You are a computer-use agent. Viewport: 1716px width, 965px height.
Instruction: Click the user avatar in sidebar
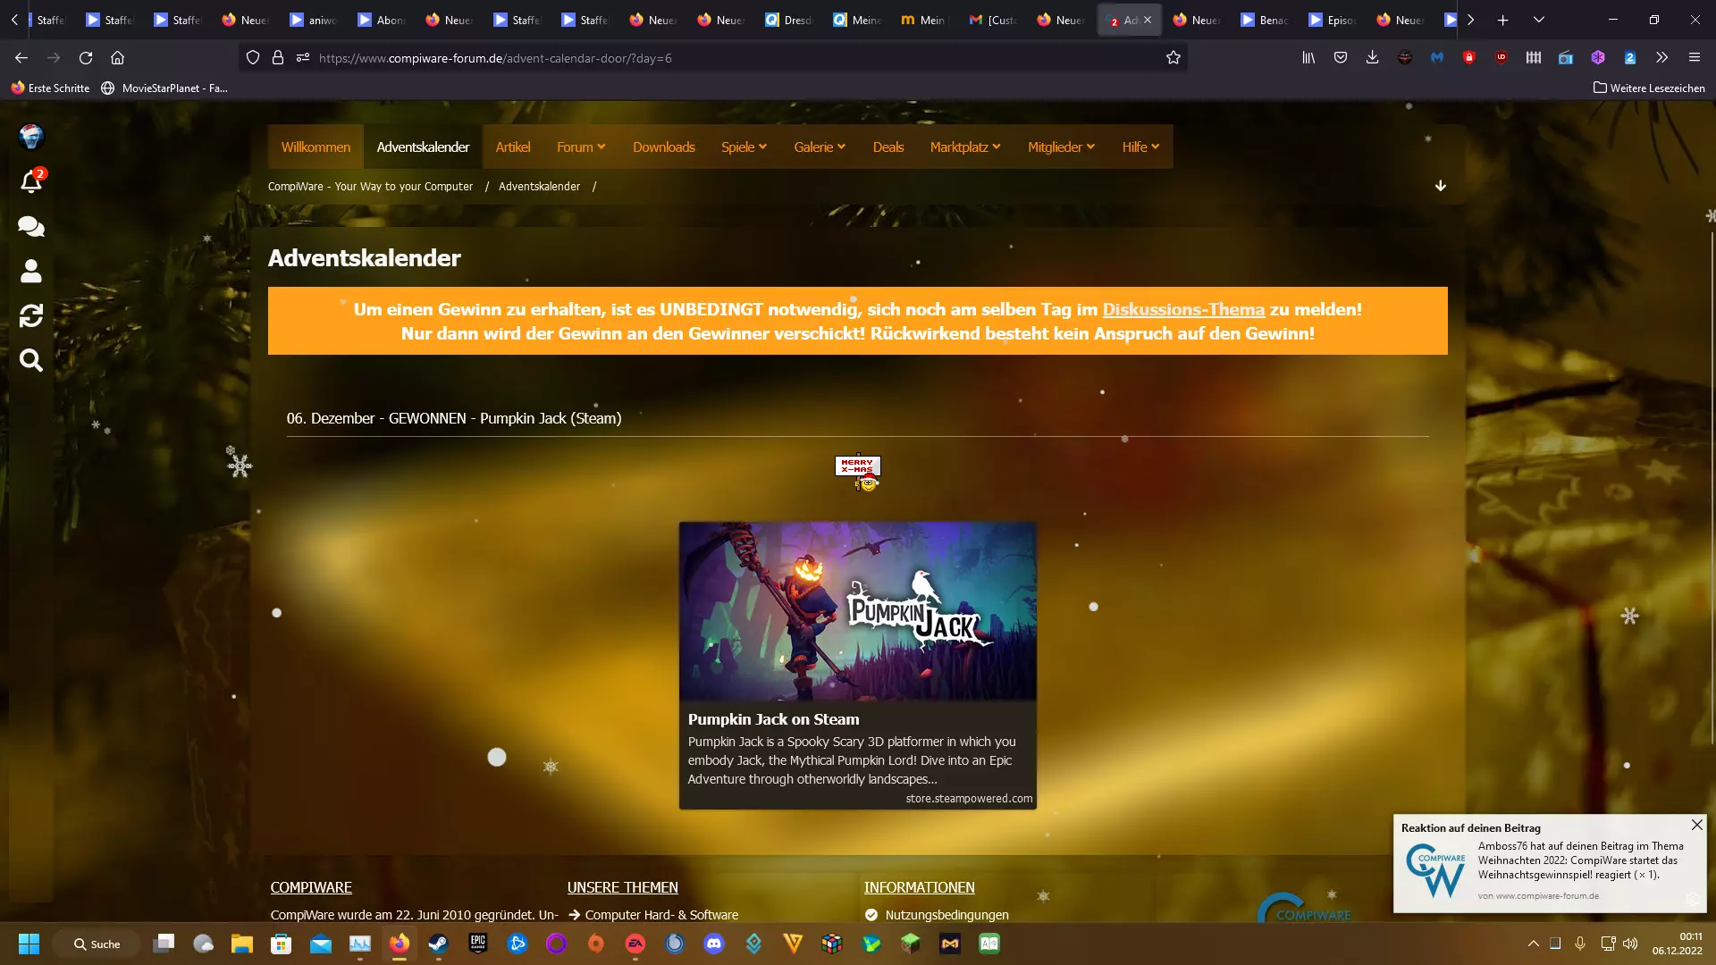pos(31,137)
